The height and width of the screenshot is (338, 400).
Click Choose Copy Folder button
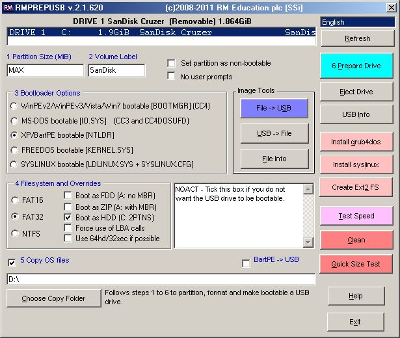(53, 298)
